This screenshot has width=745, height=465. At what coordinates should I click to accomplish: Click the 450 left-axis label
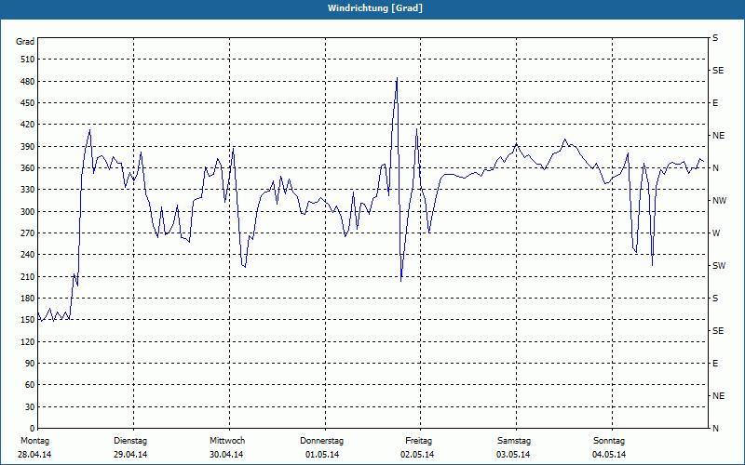[28, 103]
